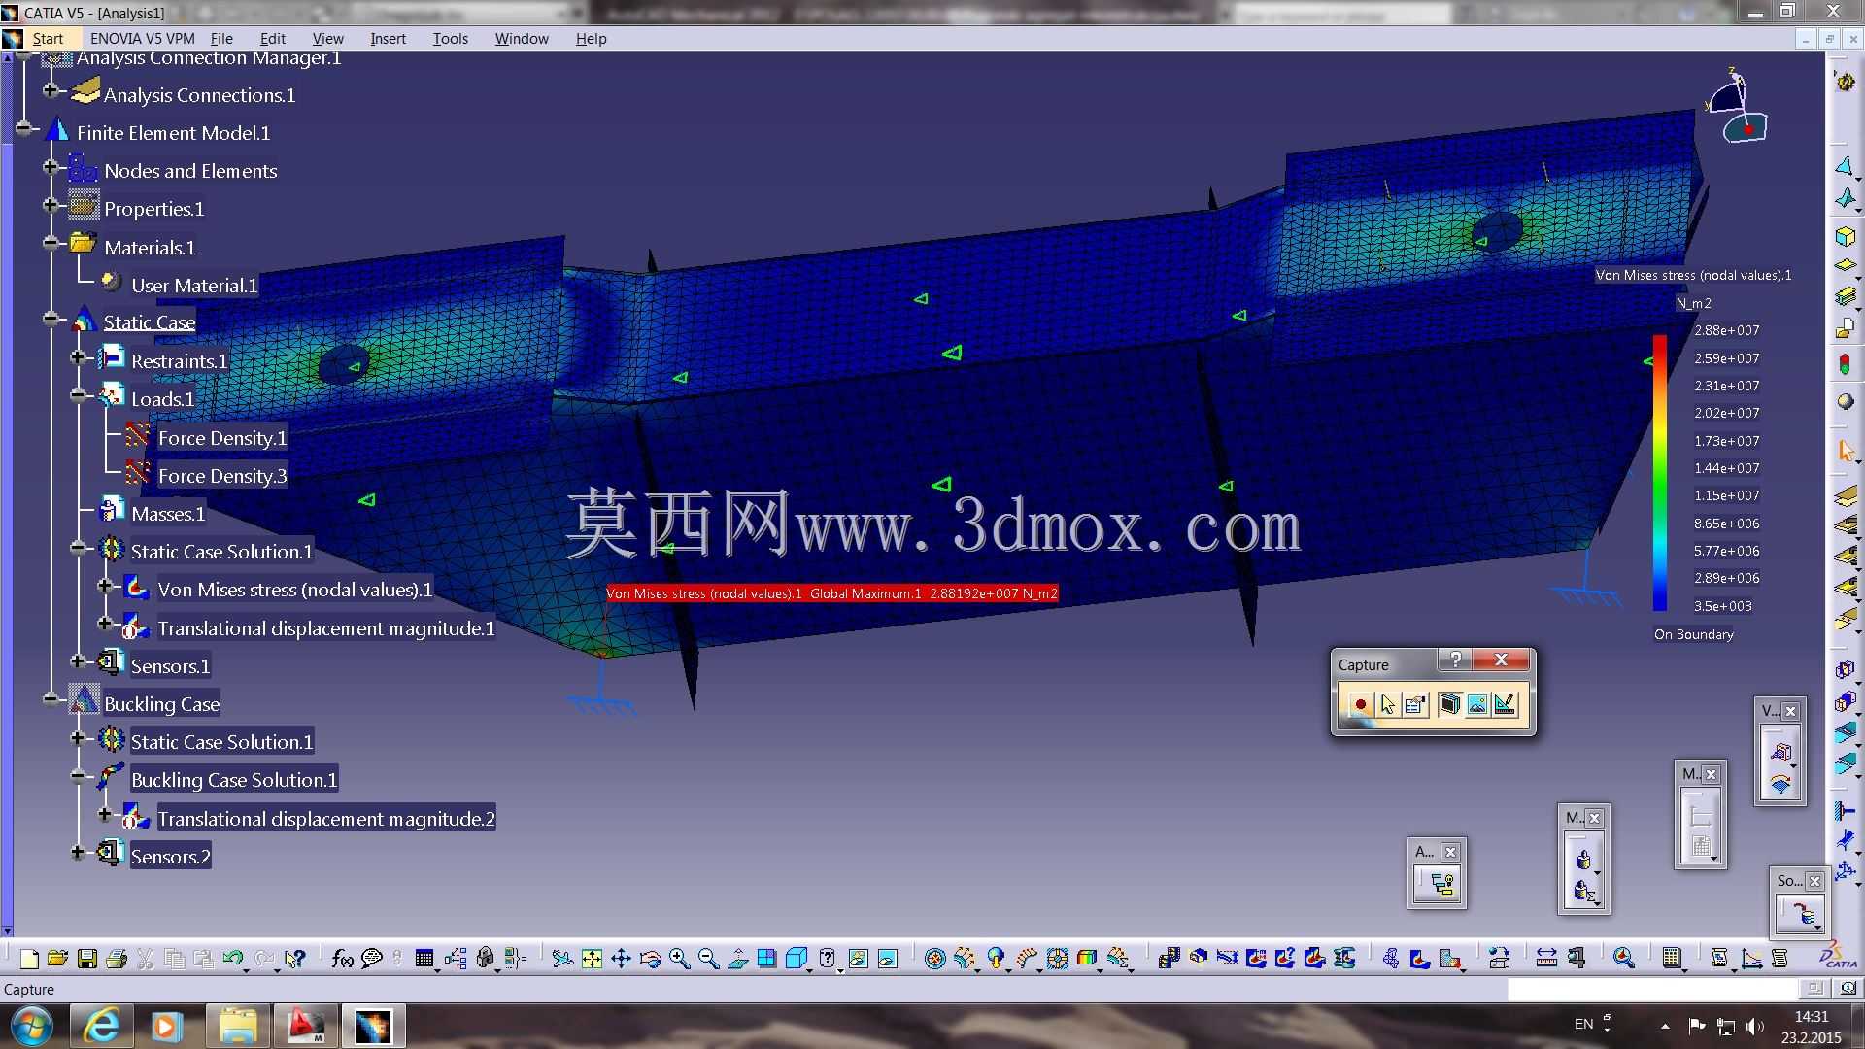Click the Select Mode arrow in Capture toolbar

(x=1387, y=705)
